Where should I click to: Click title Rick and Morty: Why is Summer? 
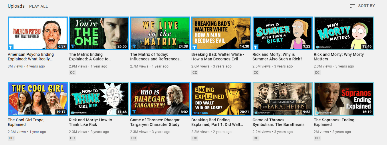click(x=277, y=57)
